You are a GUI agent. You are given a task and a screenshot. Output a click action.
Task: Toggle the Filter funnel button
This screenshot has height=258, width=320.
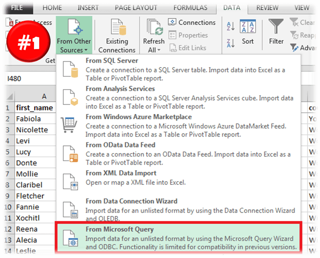pos(276,32)
